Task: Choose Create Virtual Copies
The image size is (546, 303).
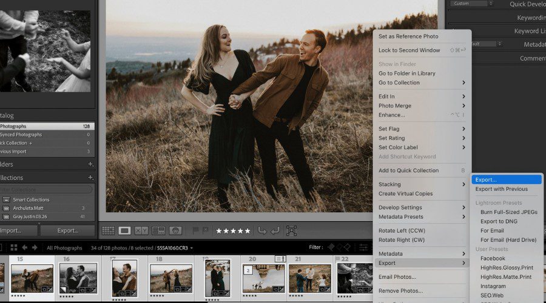Action: point(422,193)
